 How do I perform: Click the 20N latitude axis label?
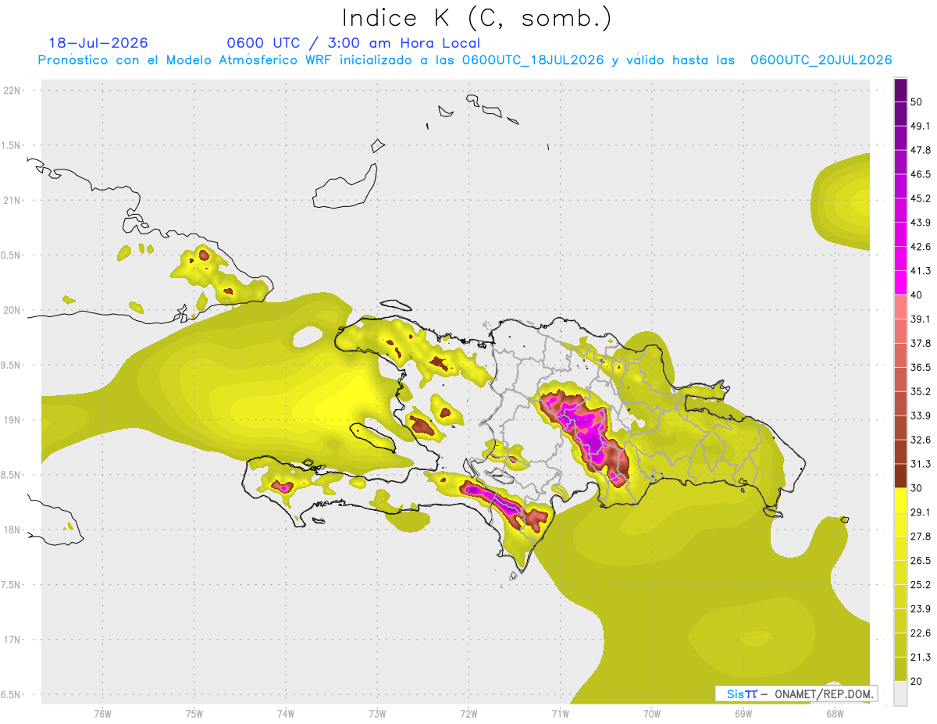pyautogui.click(x=12, y=310)
